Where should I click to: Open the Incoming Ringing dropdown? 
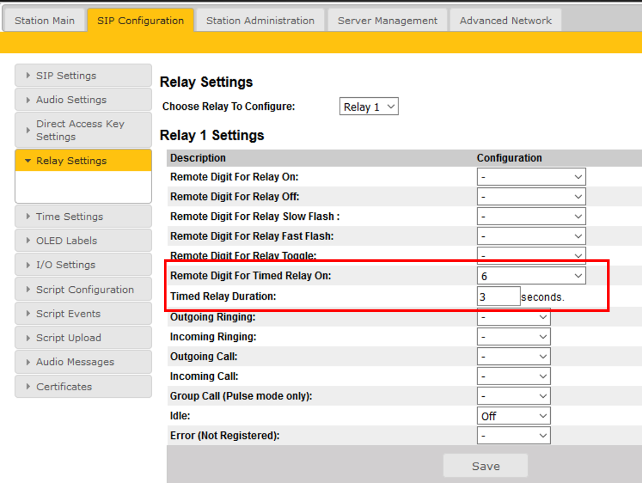[513, 337]
